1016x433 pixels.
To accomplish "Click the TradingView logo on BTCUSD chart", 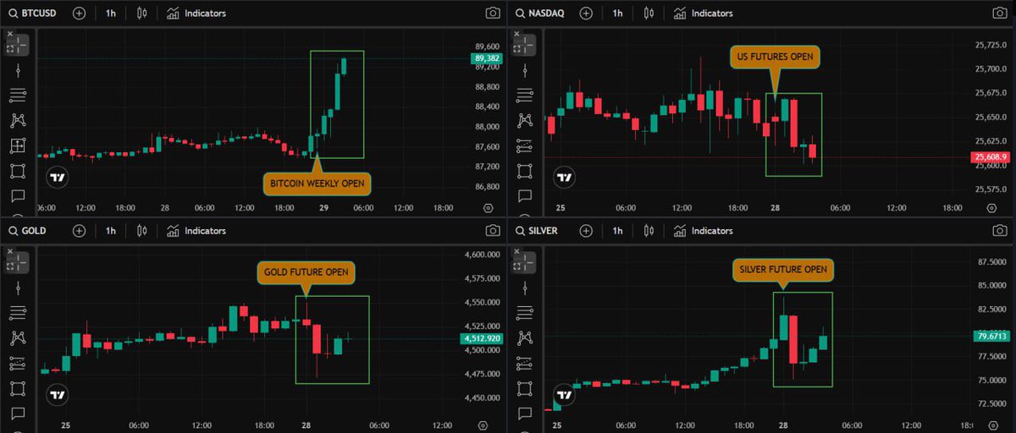I will pos(58,178).
